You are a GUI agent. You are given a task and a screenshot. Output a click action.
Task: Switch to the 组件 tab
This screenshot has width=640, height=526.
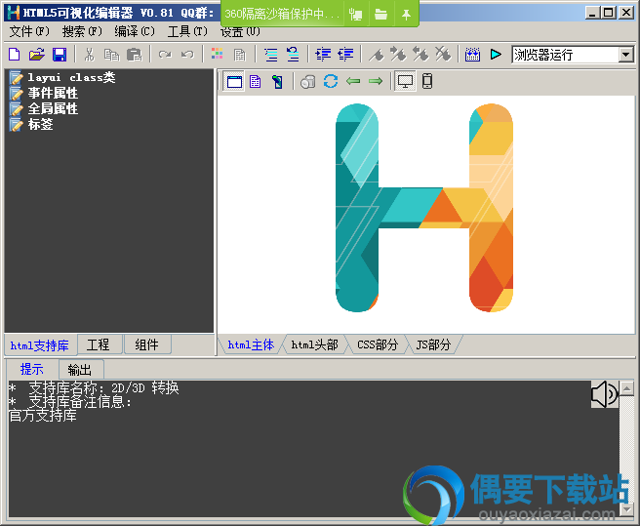(x=147, y=344)
